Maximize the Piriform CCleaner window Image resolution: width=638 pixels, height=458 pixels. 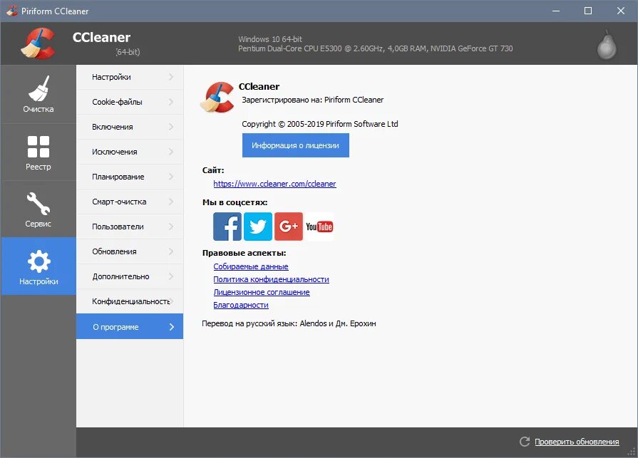click(588, 11)
